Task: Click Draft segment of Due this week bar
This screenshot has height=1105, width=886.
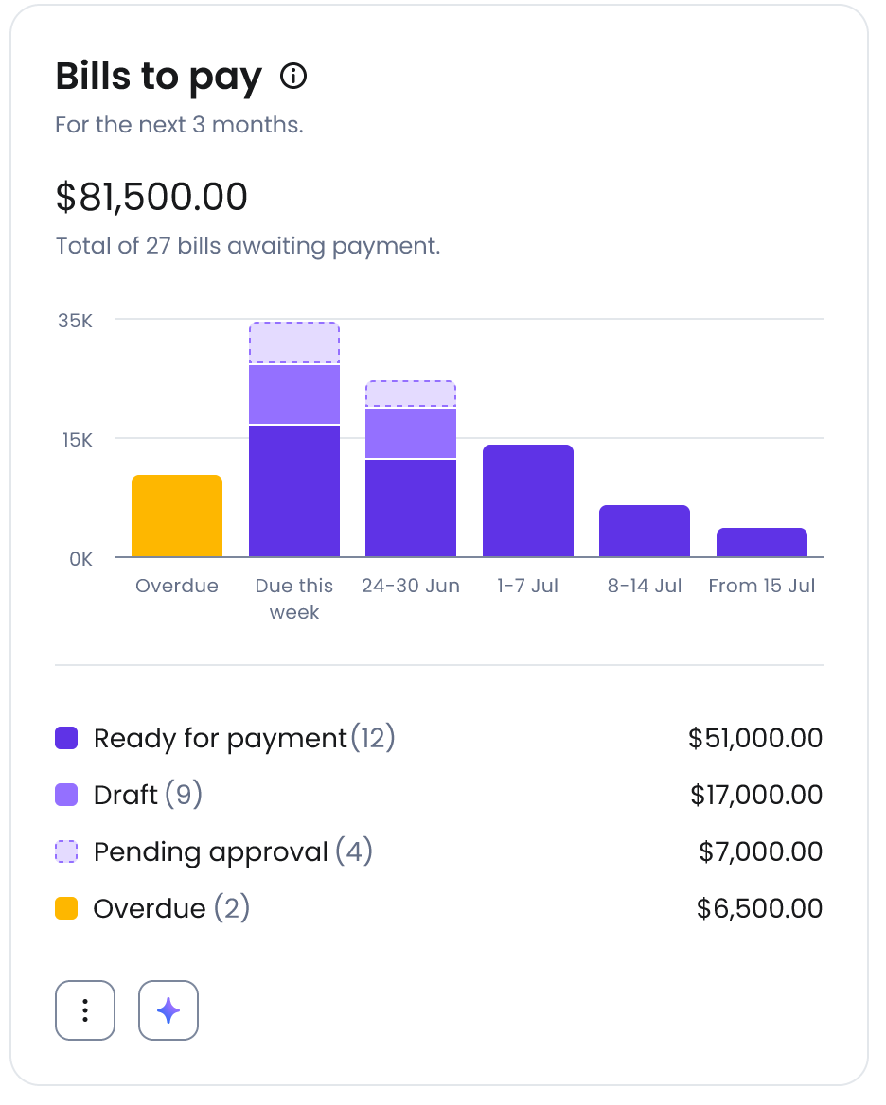Action: pos(294,395)
